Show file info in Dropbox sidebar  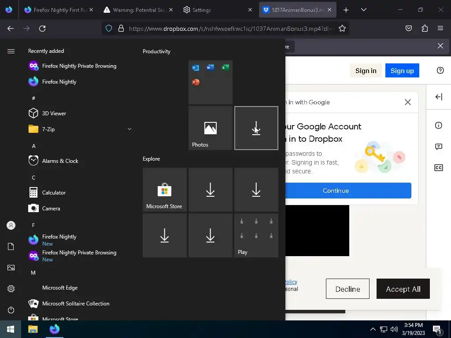438,125
